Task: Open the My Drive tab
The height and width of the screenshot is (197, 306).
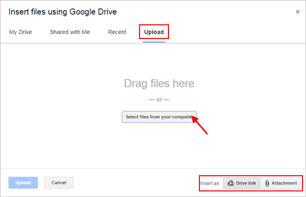Action: [x=20, y=32]
